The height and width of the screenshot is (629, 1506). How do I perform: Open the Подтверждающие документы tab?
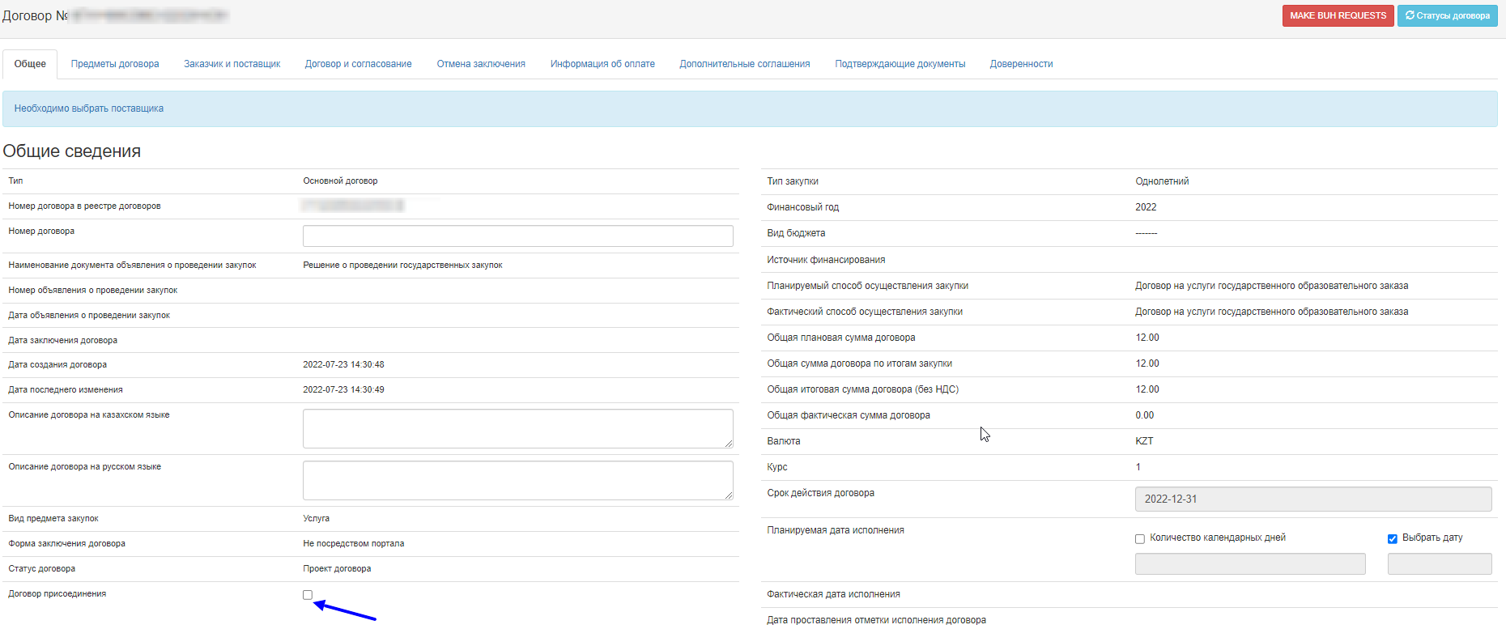(900, 64)
